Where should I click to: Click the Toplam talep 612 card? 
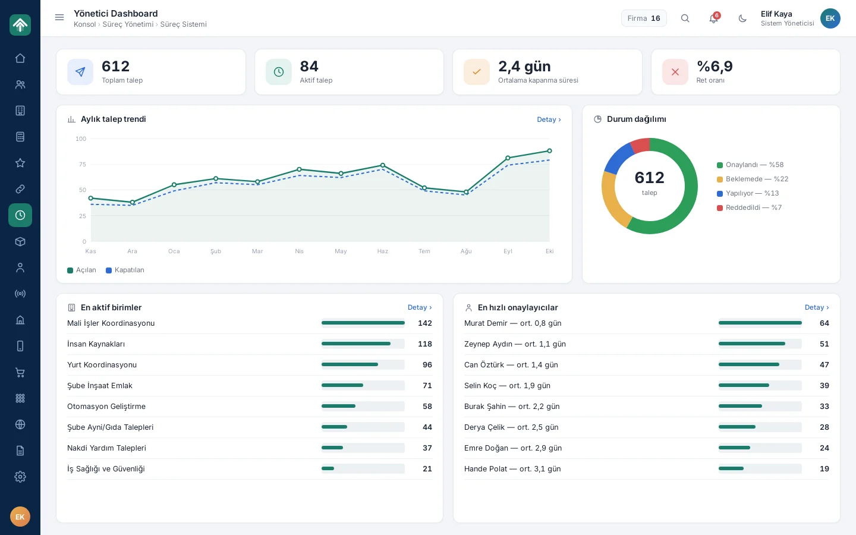(151, 72)
